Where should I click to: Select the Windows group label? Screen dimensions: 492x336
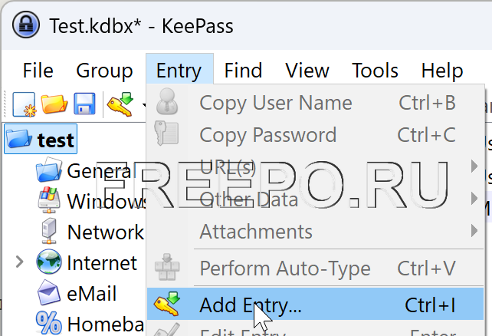(x=107, y=201)
